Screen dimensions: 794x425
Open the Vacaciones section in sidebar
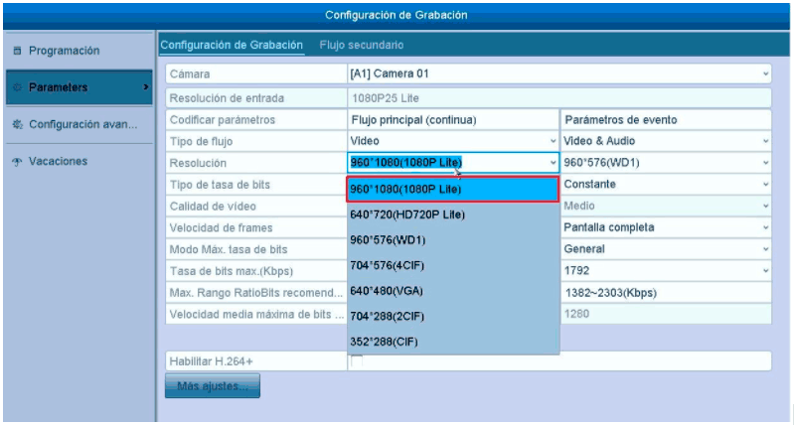[x=58, y=161]
